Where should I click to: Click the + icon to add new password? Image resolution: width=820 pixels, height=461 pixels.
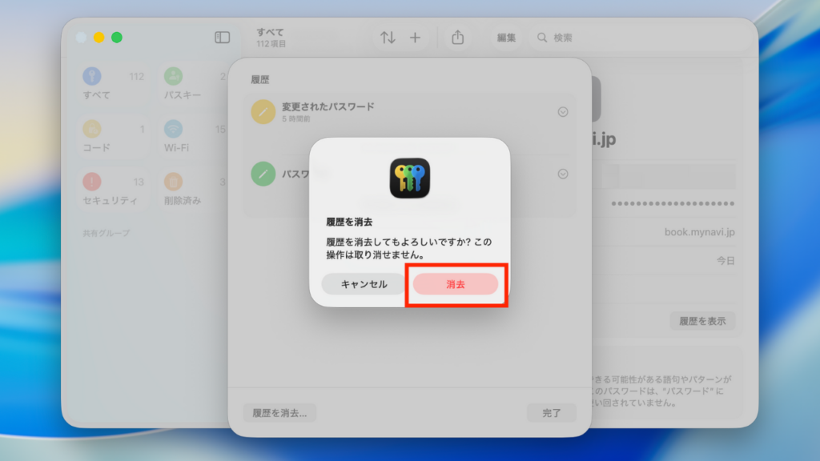pos(416,37)
